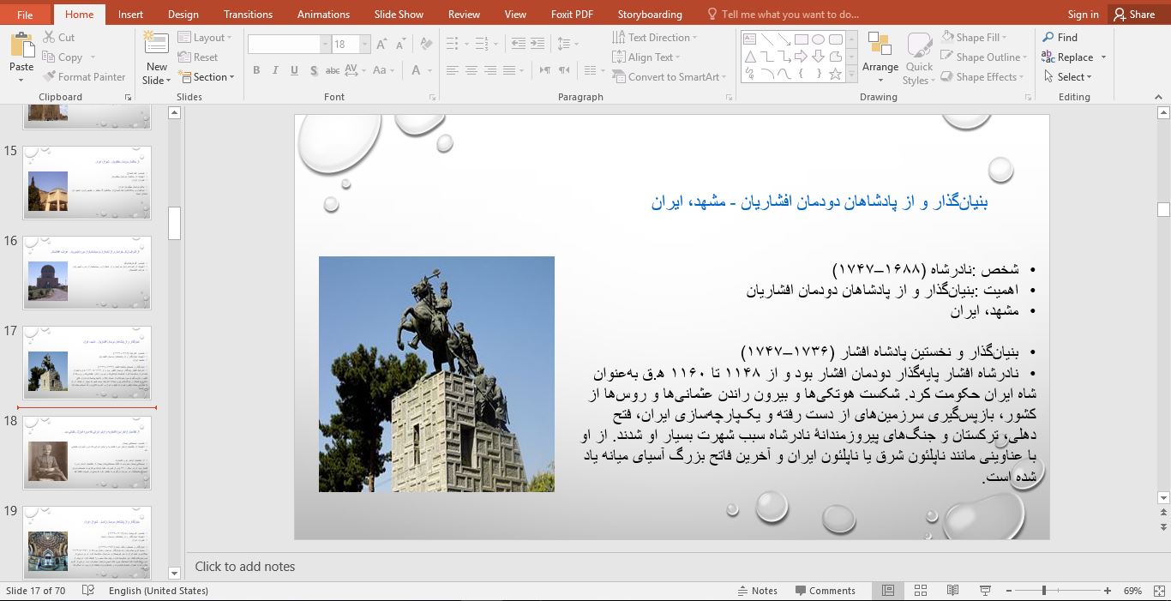
Task: Open the File menu
Action: 25,14
